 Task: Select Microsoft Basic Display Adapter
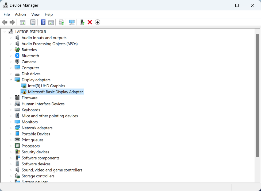tap(55, 92)
